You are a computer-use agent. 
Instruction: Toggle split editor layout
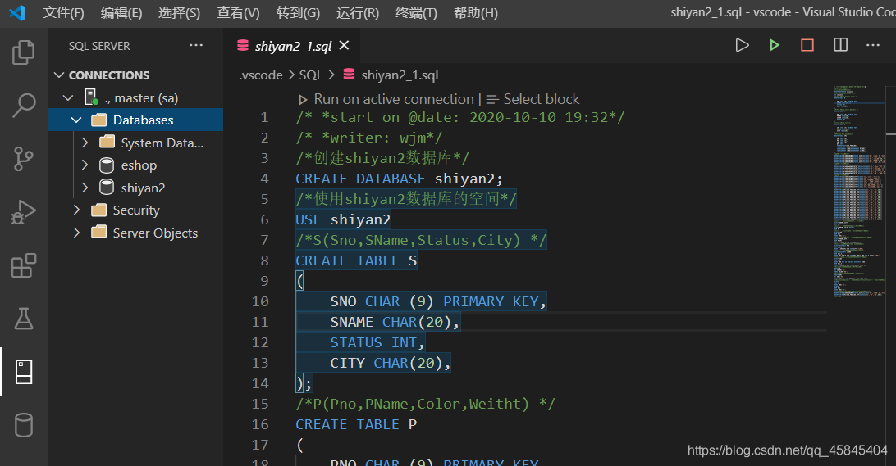(x=840, y=45)
